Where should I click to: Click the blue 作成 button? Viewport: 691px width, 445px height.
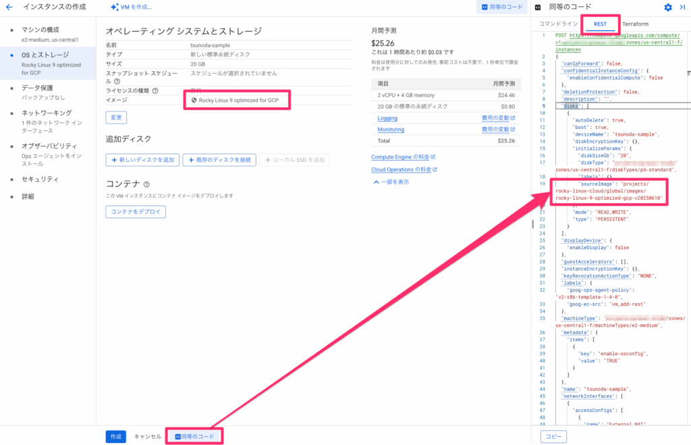pos(116,437)
